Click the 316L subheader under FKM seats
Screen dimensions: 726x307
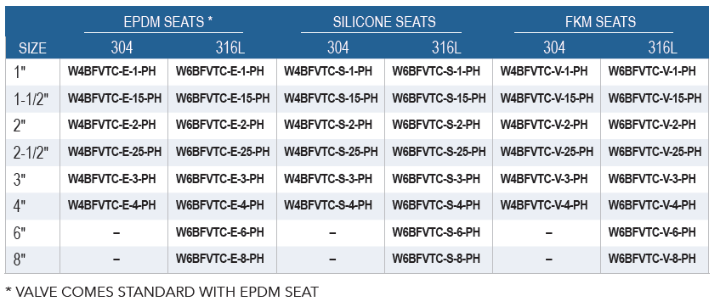pos(662,47)
